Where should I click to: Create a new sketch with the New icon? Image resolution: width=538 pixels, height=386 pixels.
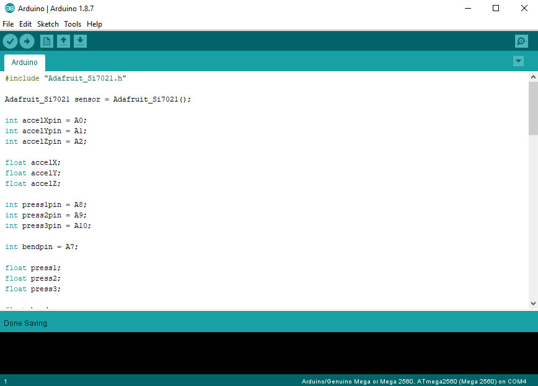(x=46, y=41)
